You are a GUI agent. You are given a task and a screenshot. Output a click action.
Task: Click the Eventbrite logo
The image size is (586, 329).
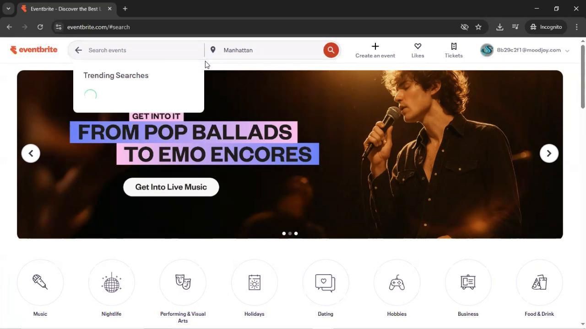pyautogui.click(x=34, y=50)
